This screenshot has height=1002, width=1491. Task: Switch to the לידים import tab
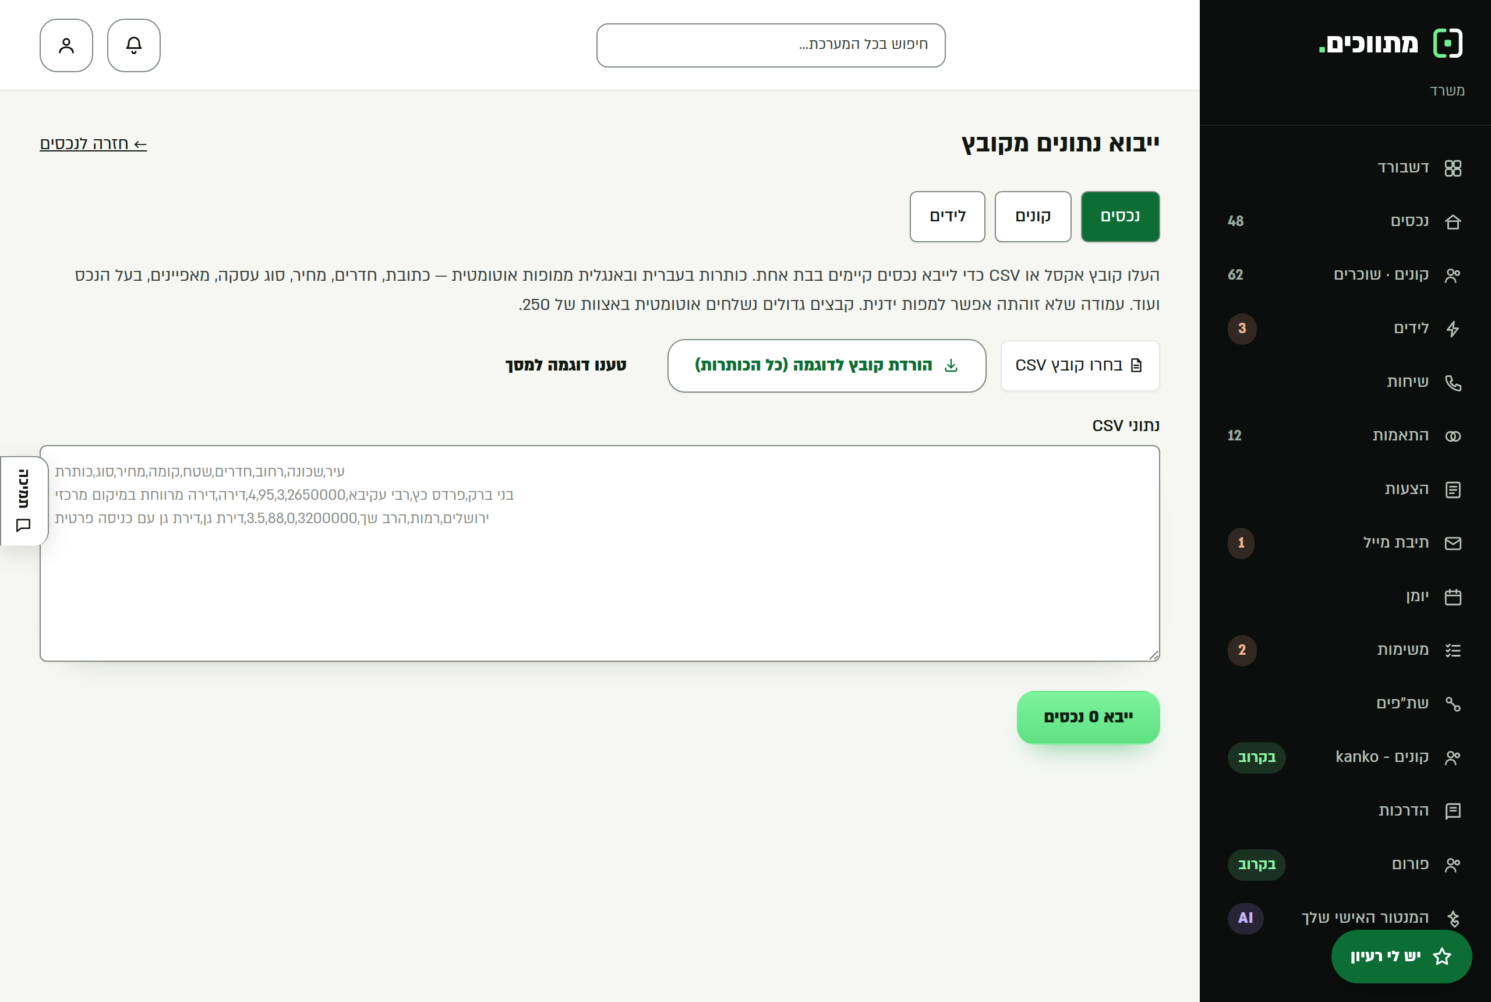click(x=948, y=217)
